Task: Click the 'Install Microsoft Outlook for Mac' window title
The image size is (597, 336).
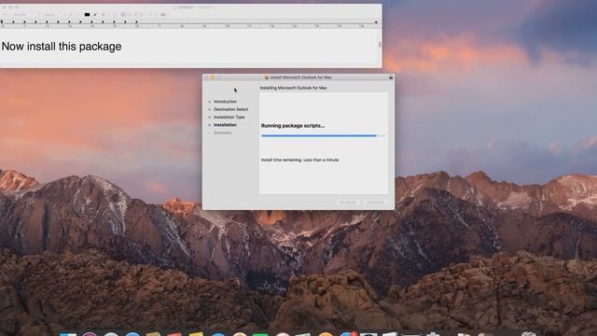Action: (x=300, y=77)
